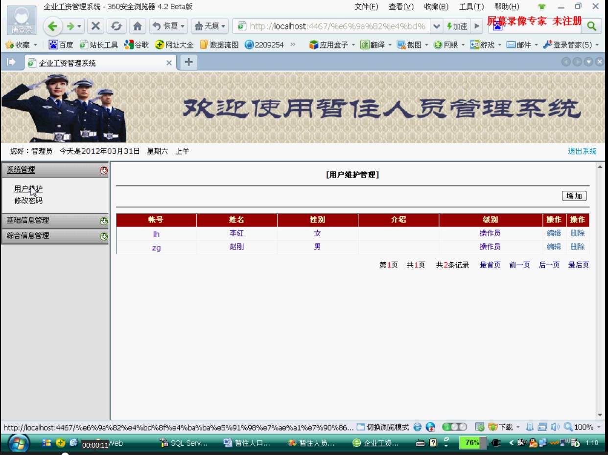
Task: Click the address bar URL field
Action: tap(332, 26)
